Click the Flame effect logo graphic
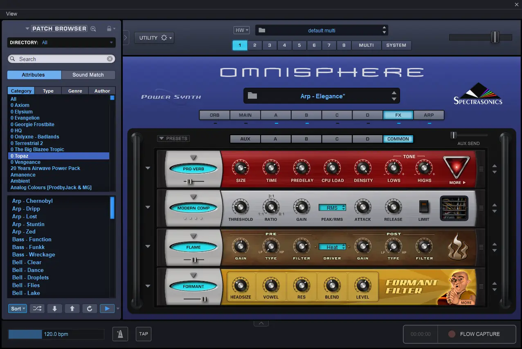This screenshot has height=349, width=522. (x=458, y=247)
